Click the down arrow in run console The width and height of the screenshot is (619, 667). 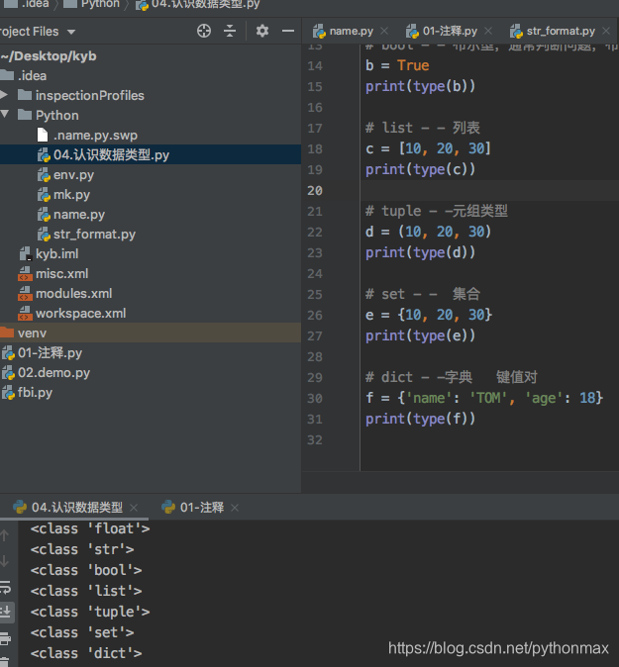point(5,561)
